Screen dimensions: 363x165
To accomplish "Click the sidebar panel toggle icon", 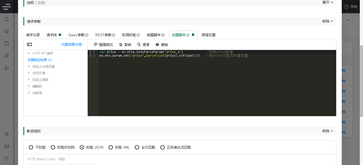I will click(x=29, y=44).
